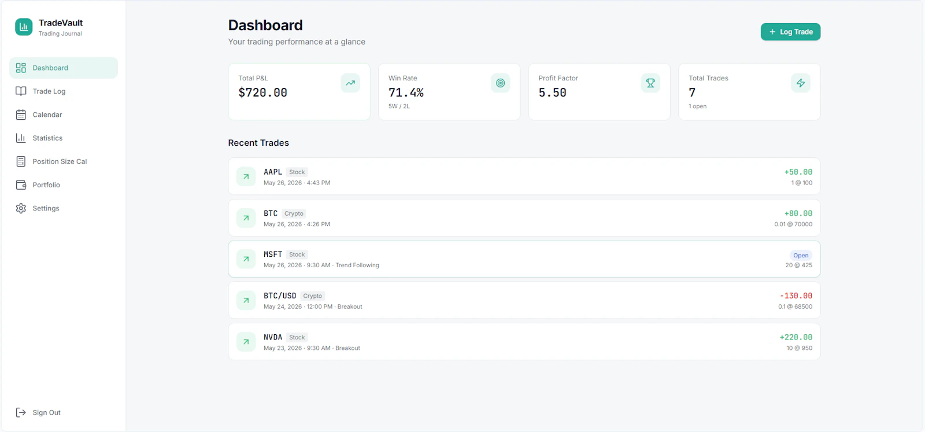
Task: Click the TradeVault logo icon
Action: (24, 27)
